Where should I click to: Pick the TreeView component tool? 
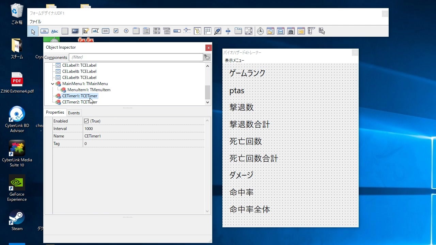198,31
